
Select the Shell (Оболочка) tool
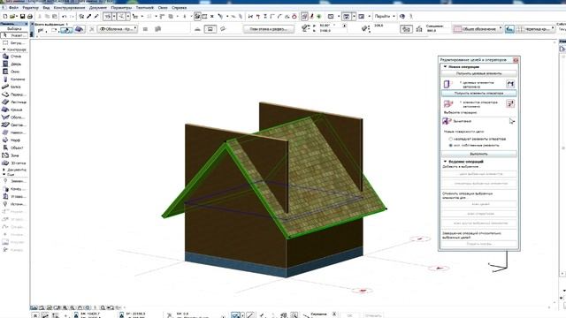click(x=14, y=117)
